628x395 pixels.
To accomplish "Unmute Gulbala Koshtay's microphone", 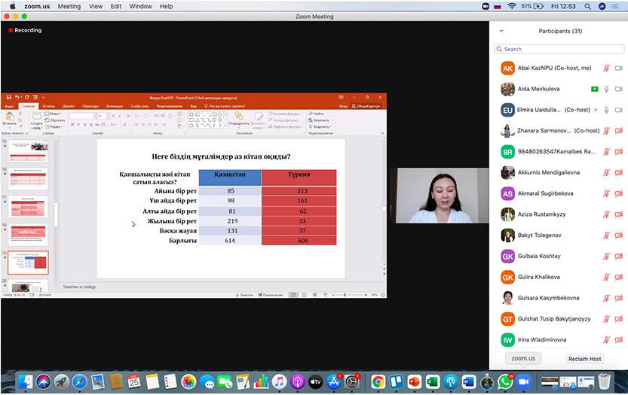I will (x=607, y=257).
